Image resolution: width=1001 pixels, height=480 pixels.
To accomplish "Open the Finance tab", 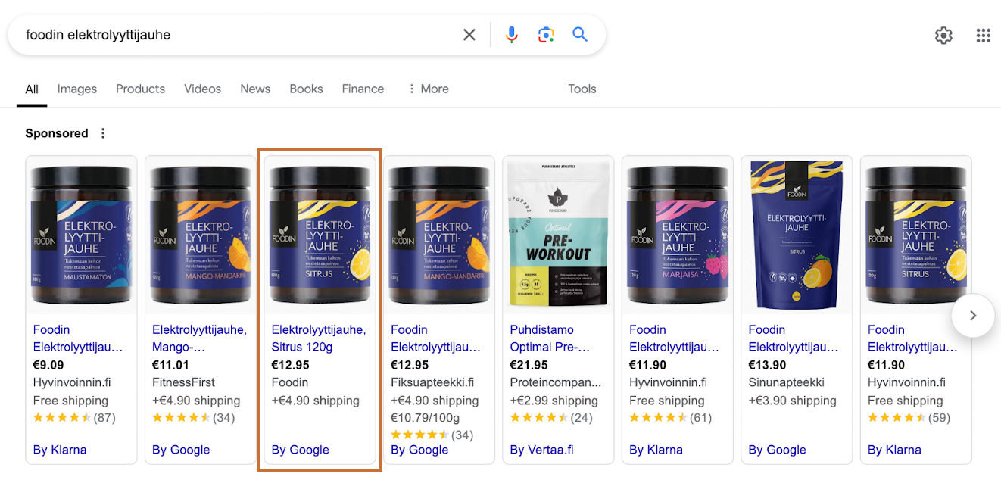I will (x=363, y=89).
